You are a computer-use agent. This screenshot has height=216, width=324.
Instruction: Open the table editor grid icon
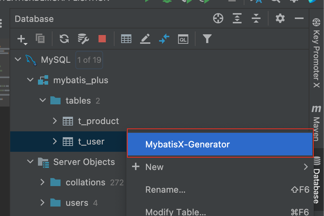click(x=126, y=38)
